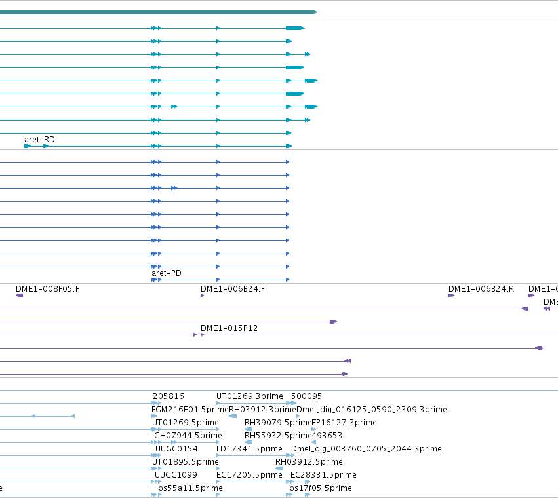The height and width of the screenshot is (498, 558).
Task: Click the EC17205.5prime label
Action: point(249,475)
